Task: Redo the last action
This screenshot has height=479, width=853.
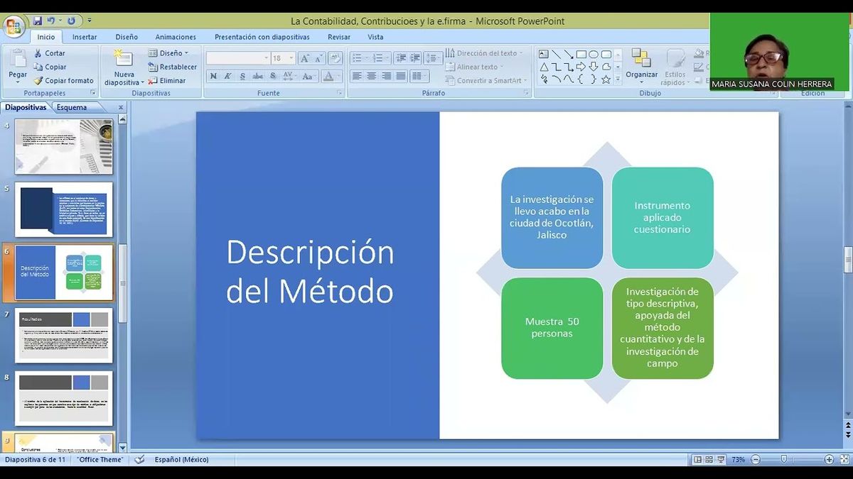Action: pyautogui.click(x=71, y=21)
